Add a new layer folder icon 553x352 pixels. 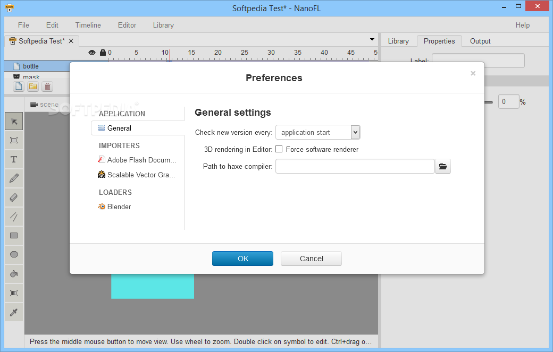(33, 86)
